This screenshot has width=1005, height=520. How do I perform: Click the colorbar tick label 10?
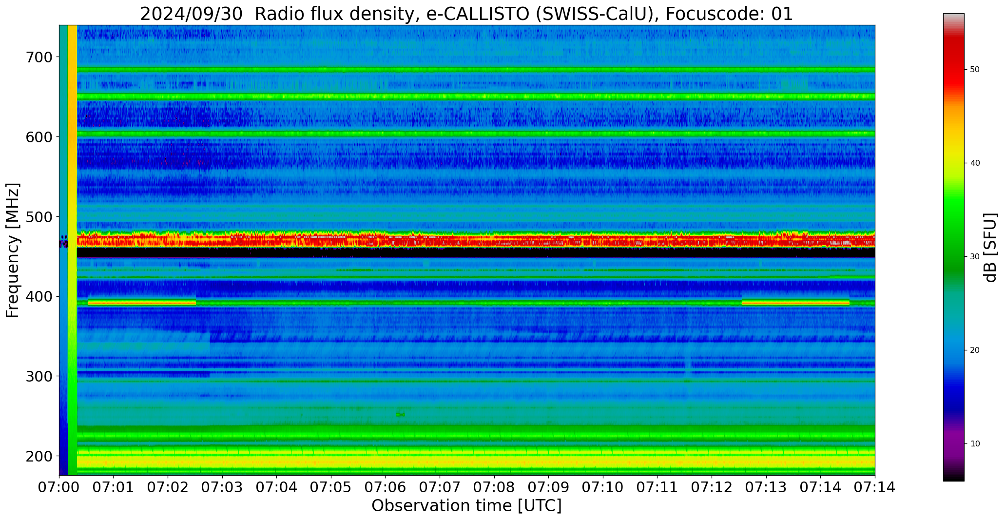[975, 444]
